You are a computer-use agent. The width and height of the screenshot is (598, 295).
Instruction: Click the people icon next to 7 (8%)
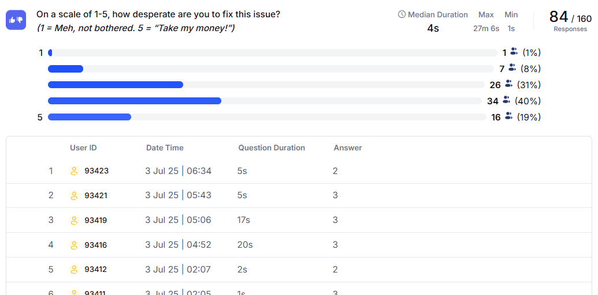[511, 68]
